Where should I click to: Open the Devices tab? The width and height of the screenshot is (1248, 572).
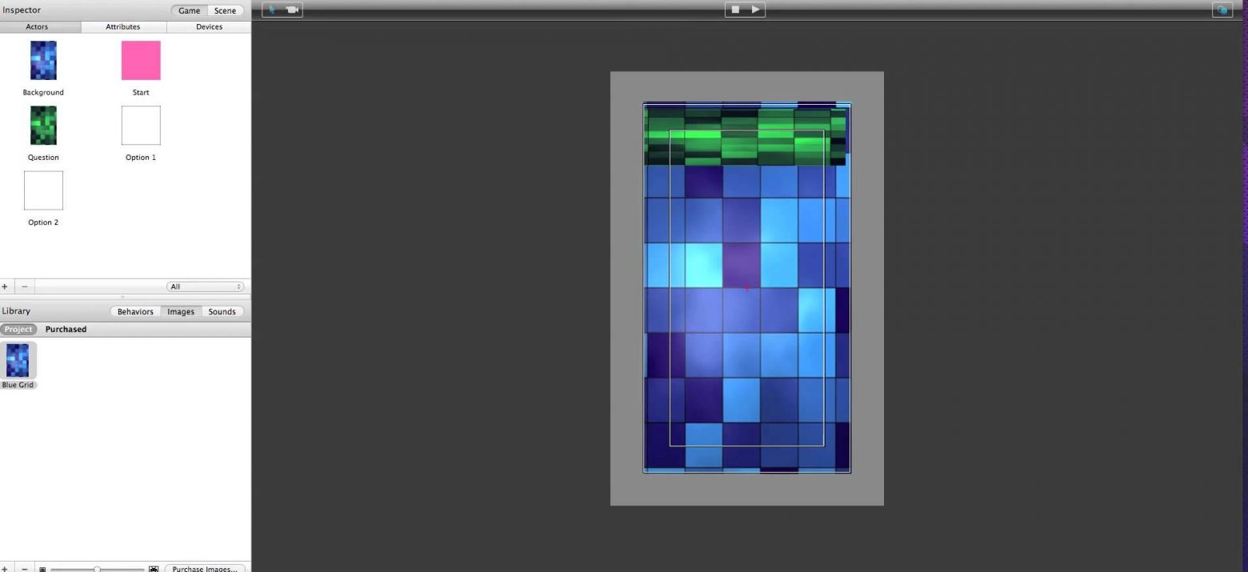coord(209,27)
